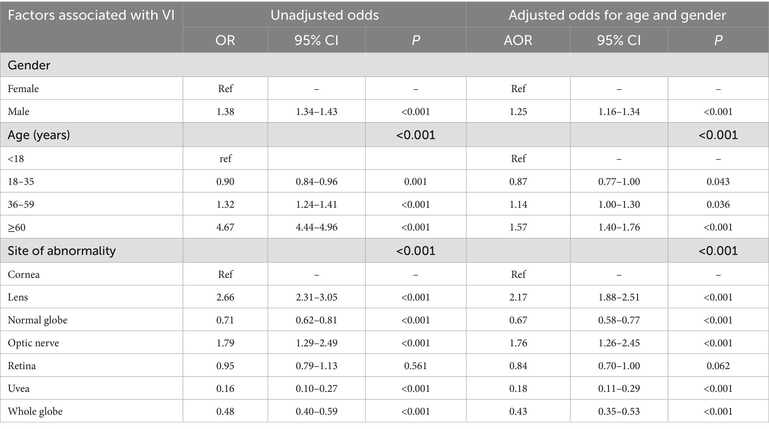Click the 'Lens' row label
Viewport: 769px width, 429px height.
tap(18, 297)
